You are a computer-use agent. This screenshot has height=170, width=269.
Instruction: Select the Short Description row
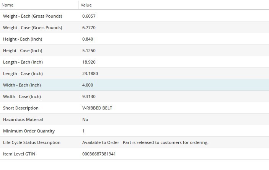21,108
